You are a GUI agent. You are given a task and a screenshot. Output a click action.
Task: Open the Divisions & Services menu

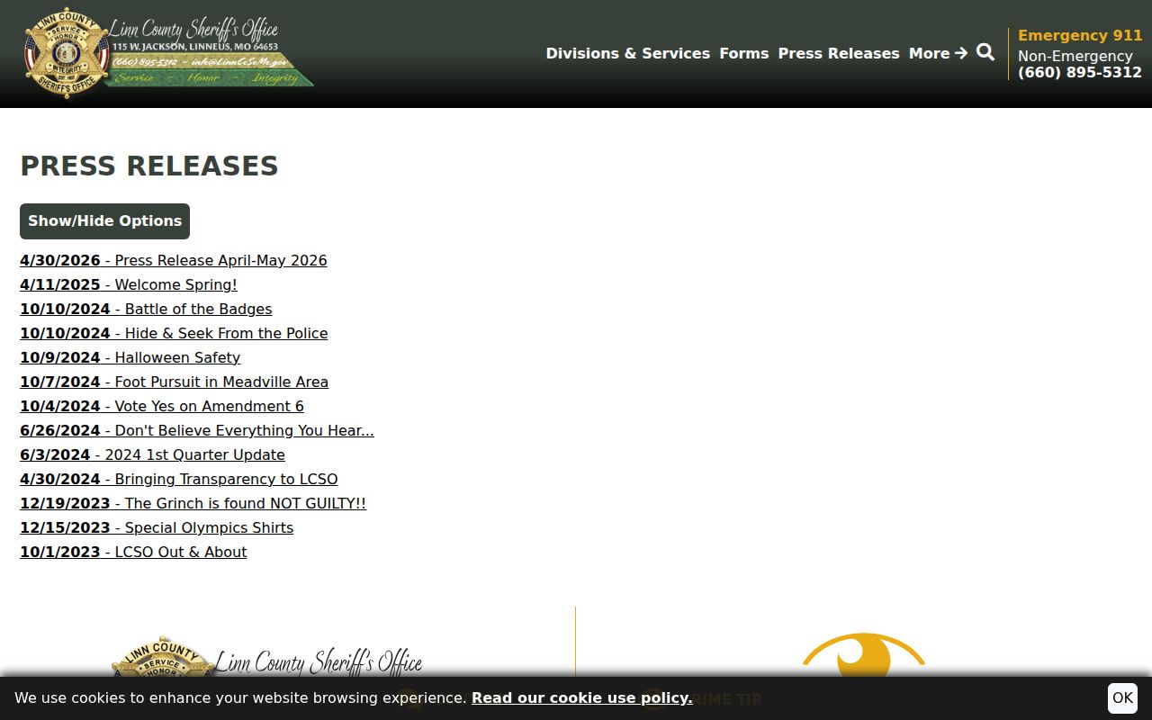point(627,53)
